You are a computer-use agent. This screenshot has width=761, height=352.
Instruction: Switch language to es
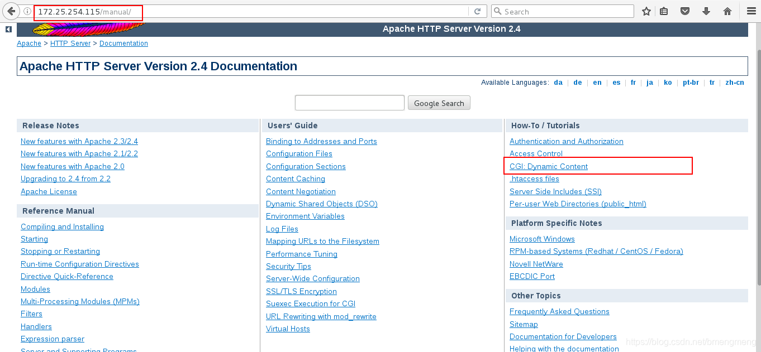616,83
